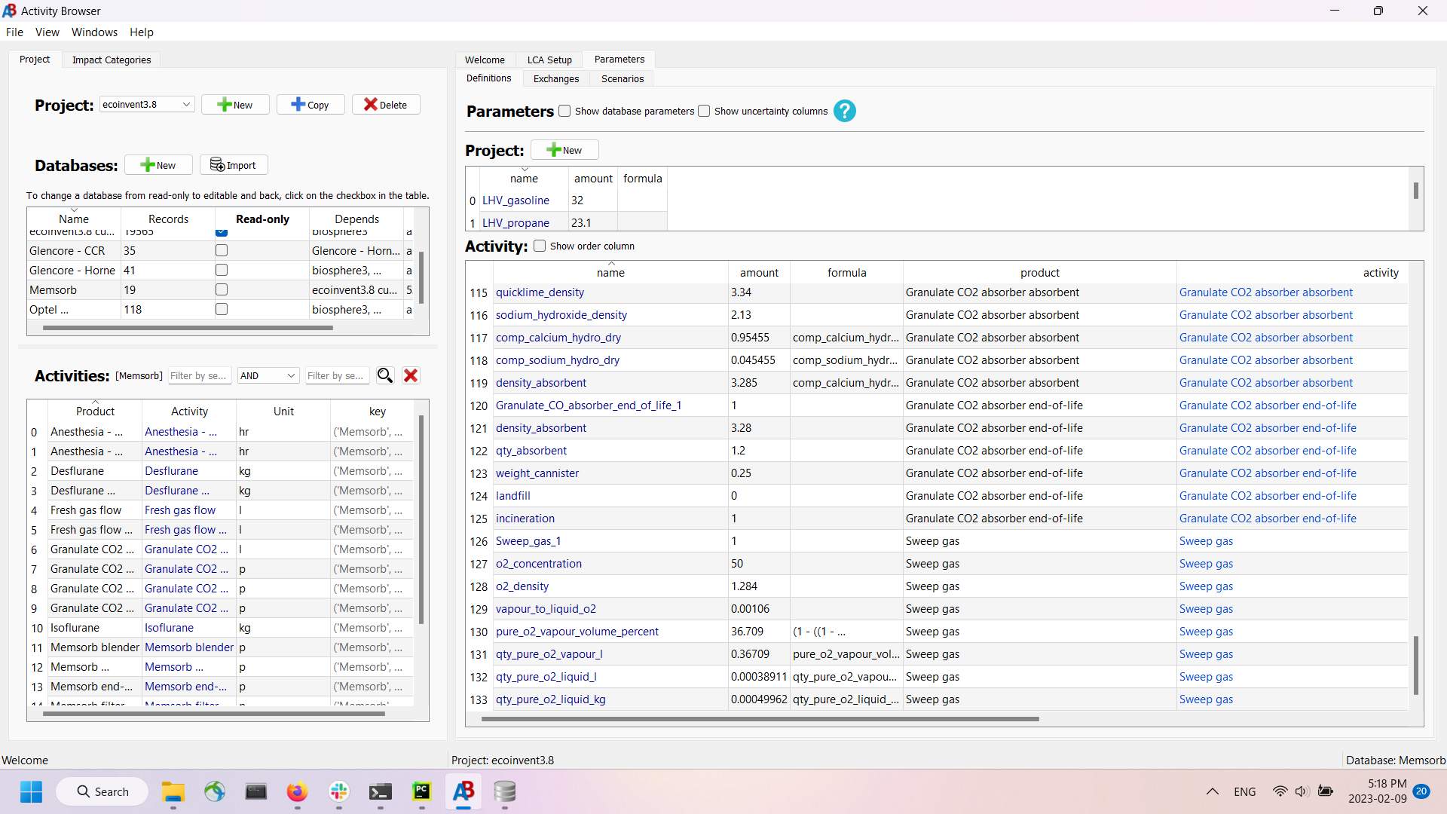Run the activity search with magnifier icon
Viewport: 1447px width, 814px height.
coord(385,375)
